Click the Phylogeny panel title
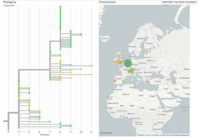 (10, 2)
